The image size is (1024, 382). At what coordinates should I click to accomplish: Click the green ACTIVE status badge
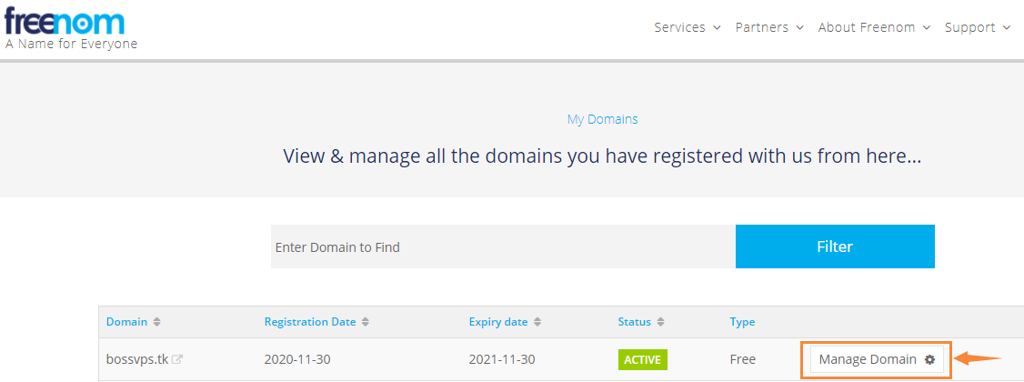(x=642, y=359)
